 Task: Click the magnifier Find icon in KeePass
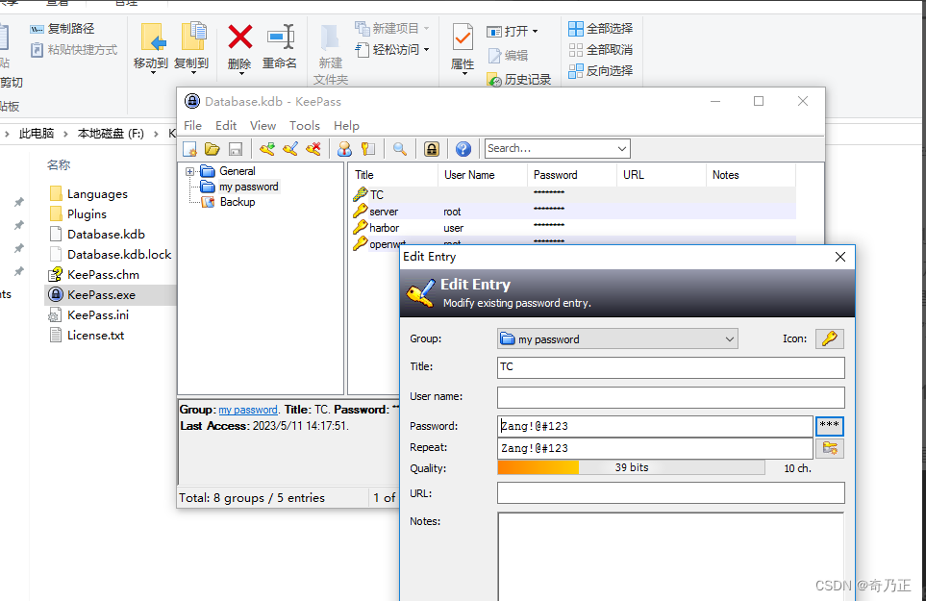[x=400, y=149]
